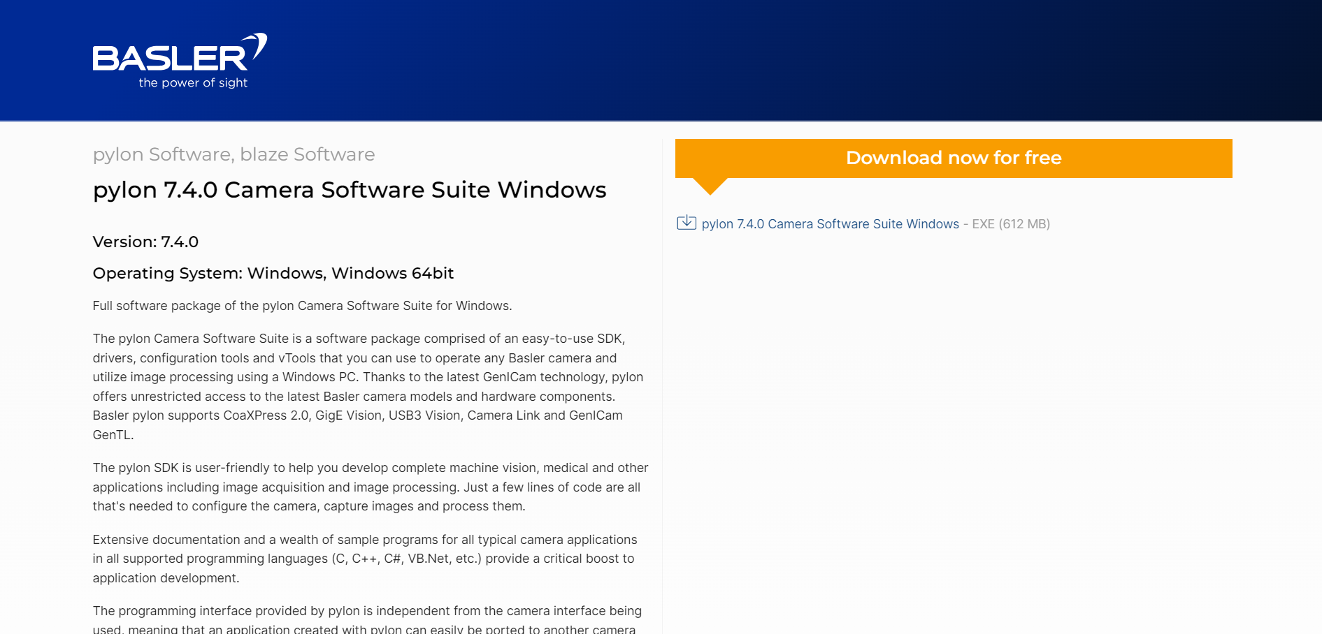Click the 'EXE (612 MB)' file size text
1322x634 pixels.
coord(1011,224)
